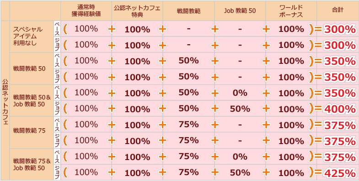Click the ベース label in the top row

pos(57,29)
